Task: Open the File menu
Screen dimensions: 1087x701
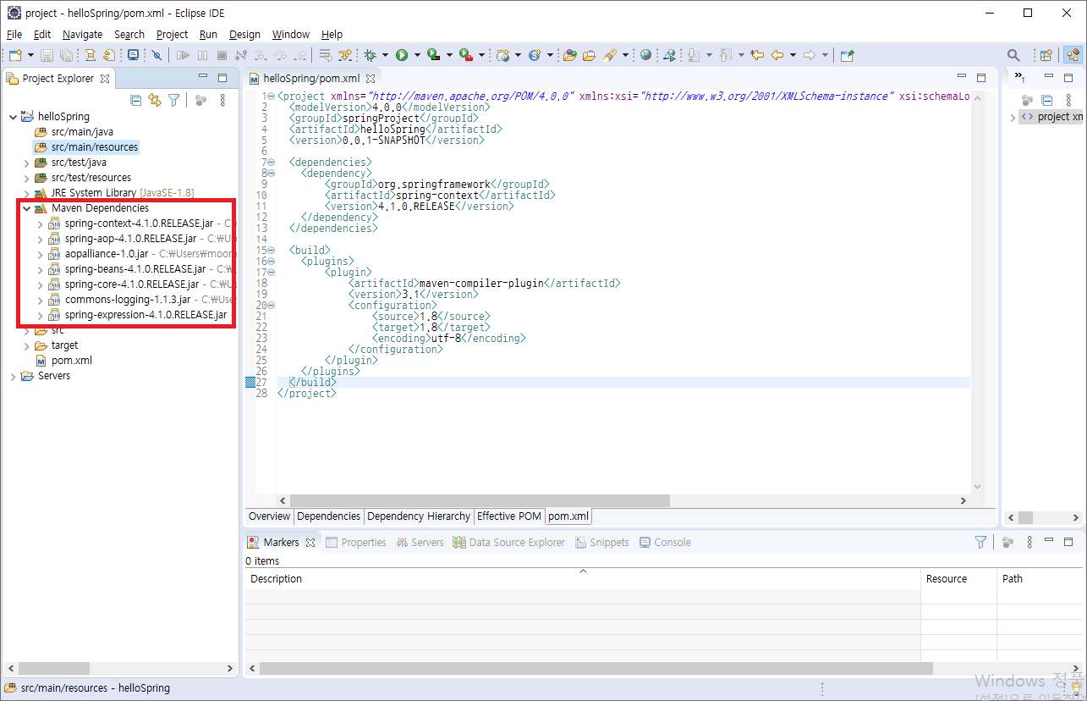Action: 14,34
